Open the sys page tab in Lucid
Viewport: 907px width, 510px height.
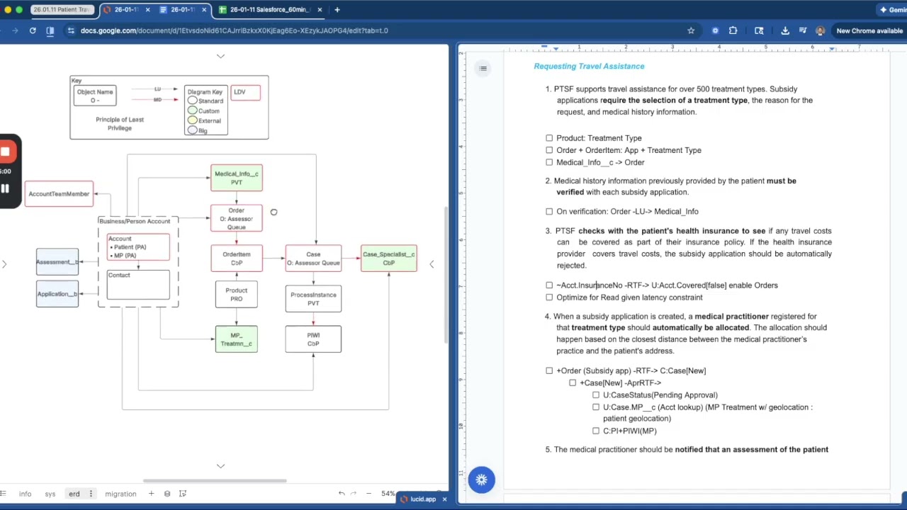point(50,494)
